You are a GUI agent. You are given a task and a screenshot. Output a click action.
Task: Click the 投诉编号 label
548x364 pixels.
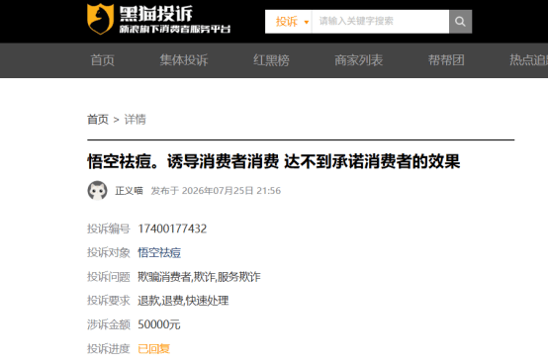pyautogui.click(x=109, y=228)
